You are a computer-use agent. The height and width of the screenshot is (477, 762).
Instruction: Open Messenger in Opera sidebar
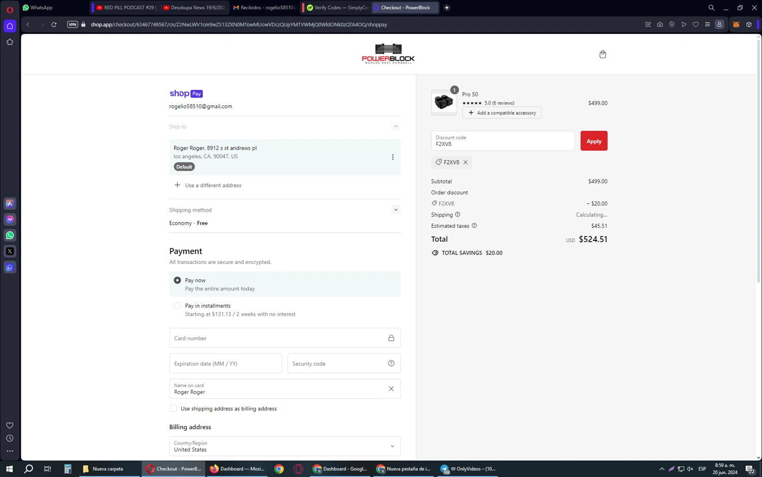tap(10, 219)
